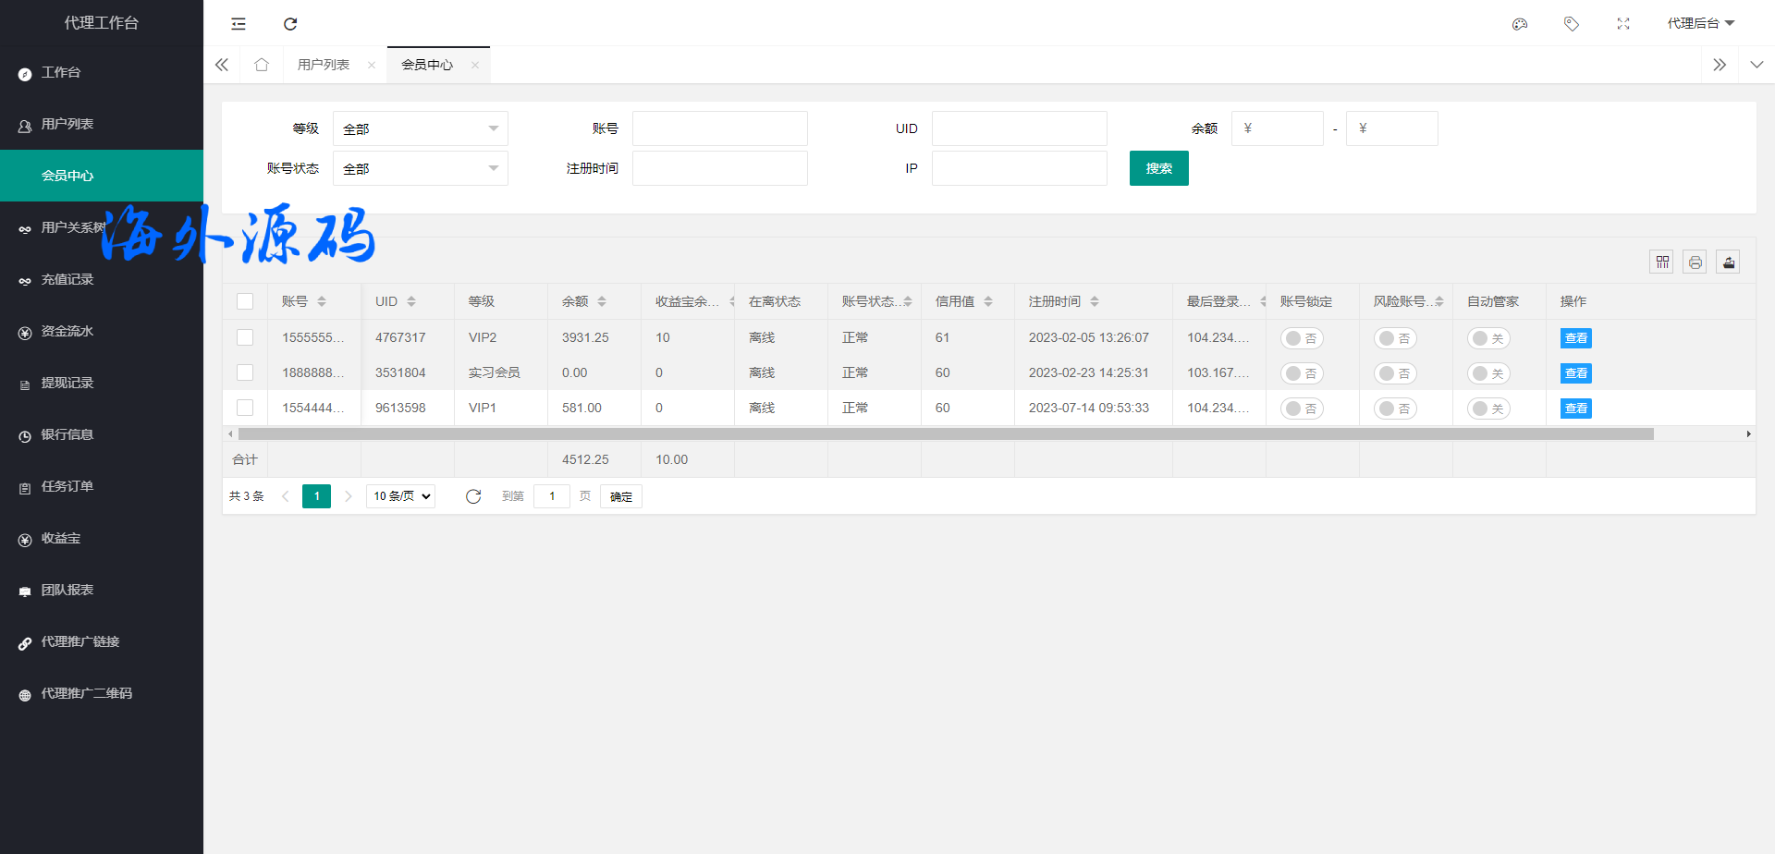Open the 账号状态 dropdown filter
Image resolution: width=1775 pixels, height=854 pixels.
pos(420,168)
